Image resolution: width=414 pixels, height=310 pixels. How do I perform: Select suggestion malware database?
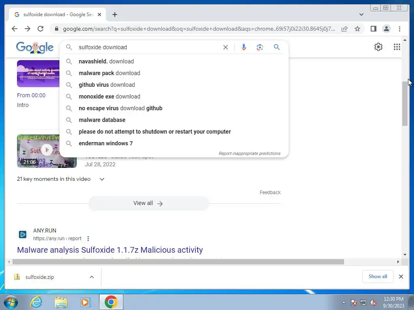(x=174, y=119)
